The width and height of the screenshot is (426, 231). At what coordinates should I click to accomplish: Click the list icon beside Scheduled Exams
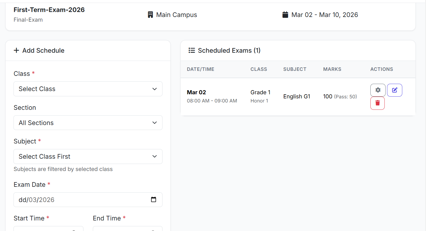pos(192,50)
